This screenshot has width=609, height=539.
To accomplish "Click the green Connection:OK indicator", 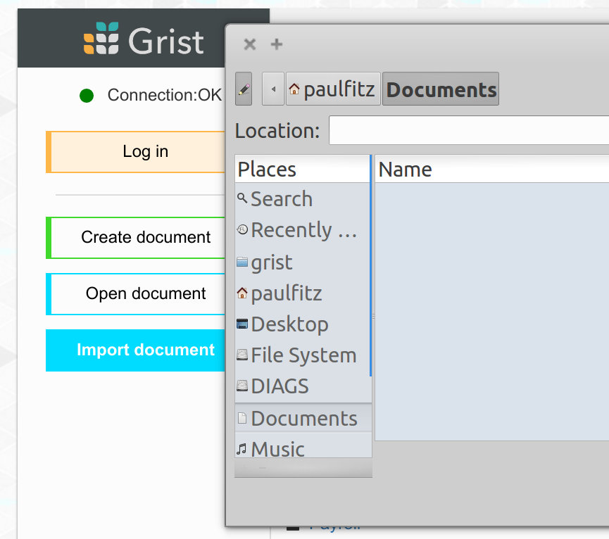I will (x=86, y=95).
